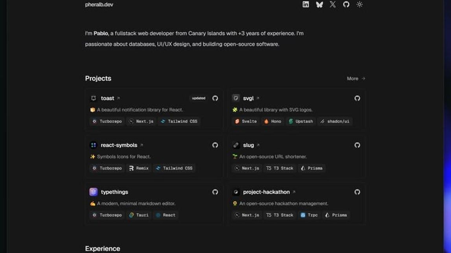Open the project-hackathon project link
This screenshot has height=253, width=451.
tap(269, 192)
